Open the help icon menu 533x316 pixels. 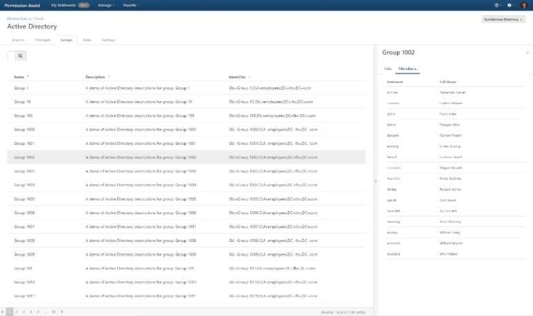point(497,5)
